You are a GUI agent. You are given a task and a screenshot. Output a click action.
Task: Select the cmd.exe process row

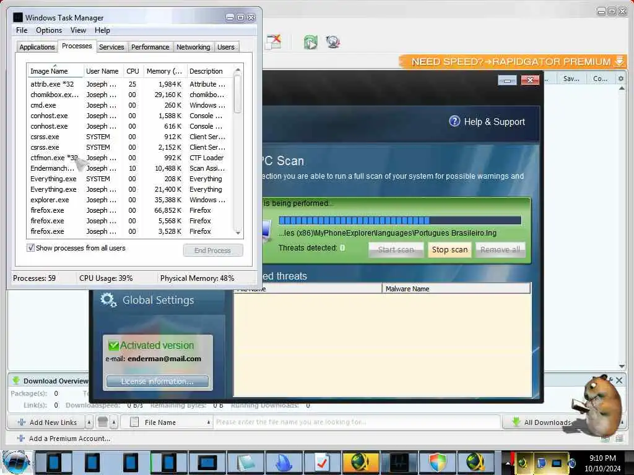pos(129,105)
